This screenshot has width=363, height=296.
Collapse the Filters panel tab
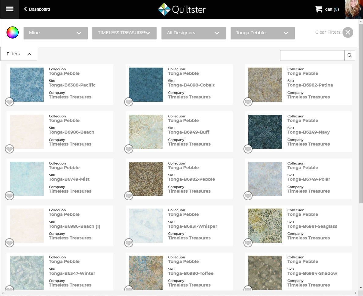click(19, 54)
